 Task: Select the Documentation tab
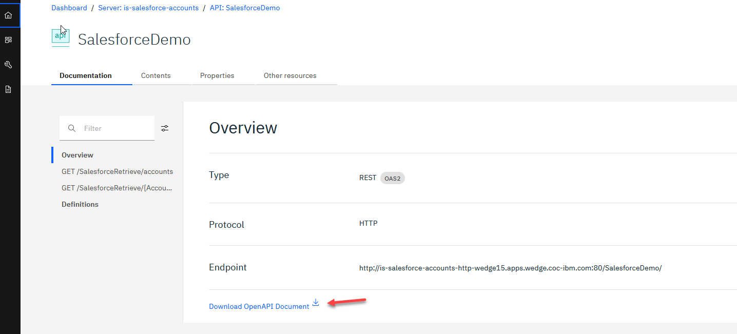tap(86, 75)
